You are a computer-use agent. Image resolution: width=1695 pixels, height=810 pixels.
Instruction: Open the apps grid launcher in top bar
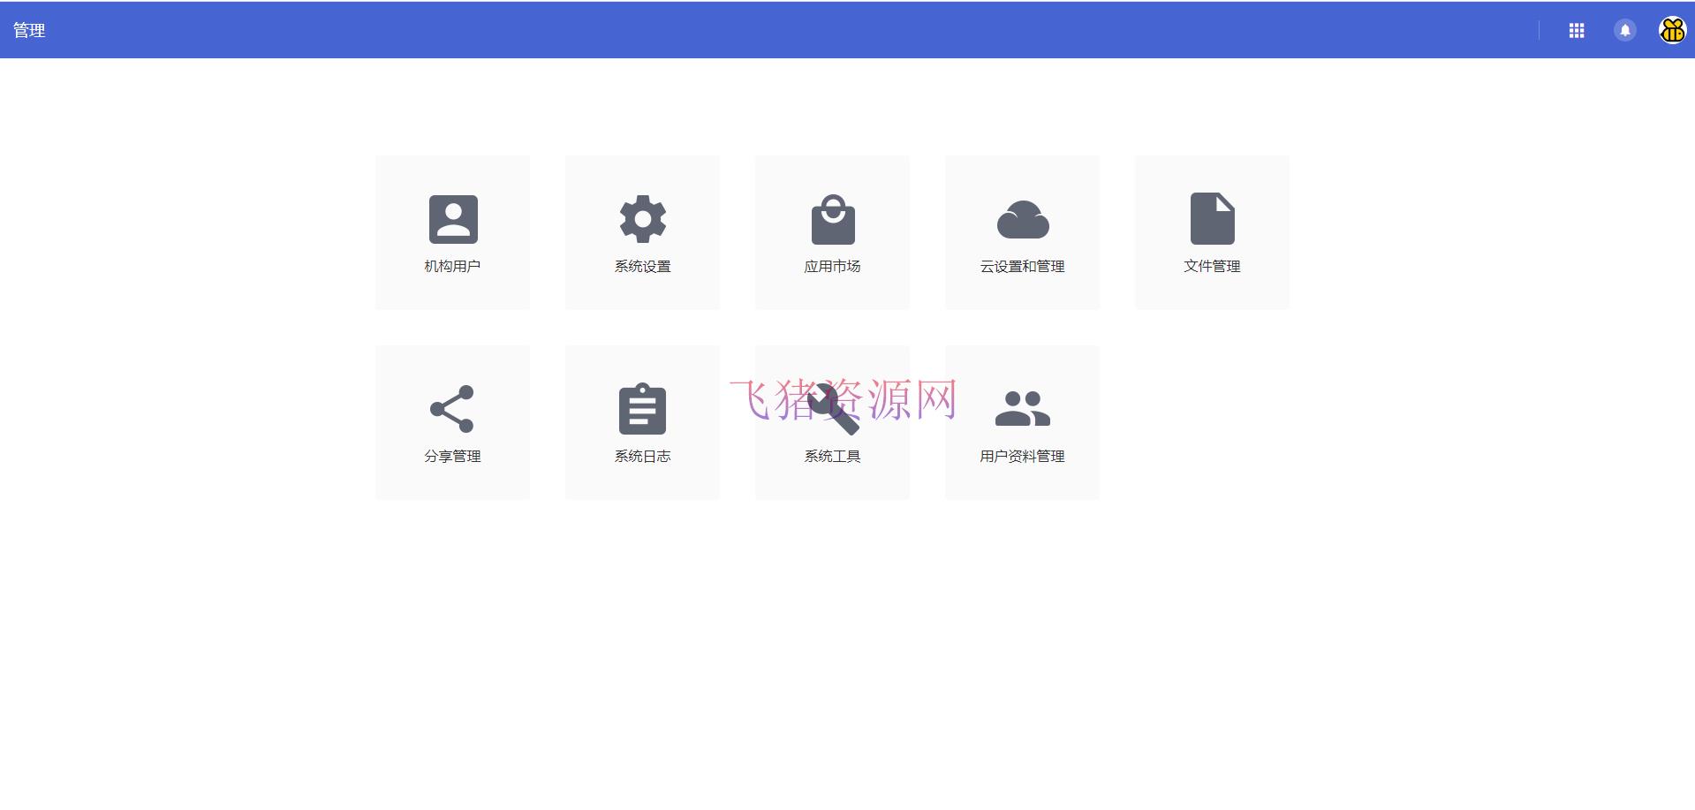1577,30
